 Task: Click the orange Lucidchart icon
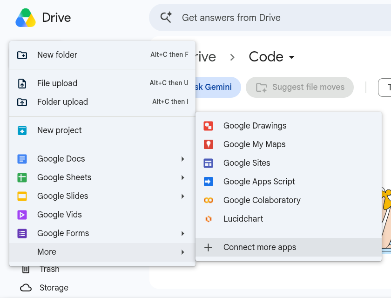tap(208, 219)
